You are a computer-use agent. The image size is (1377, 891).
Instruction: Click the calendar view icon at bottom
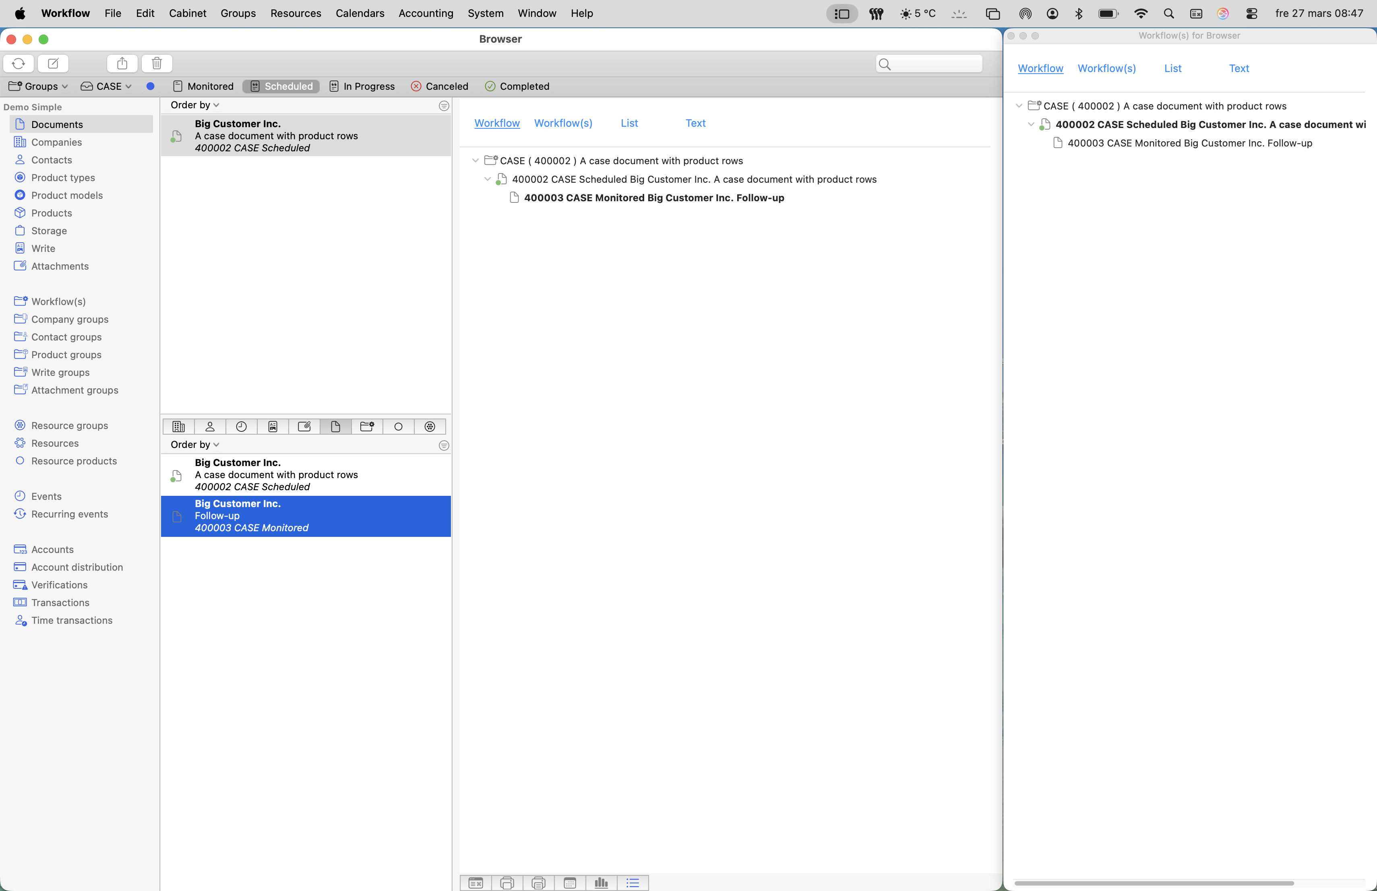tap(570, 882)
